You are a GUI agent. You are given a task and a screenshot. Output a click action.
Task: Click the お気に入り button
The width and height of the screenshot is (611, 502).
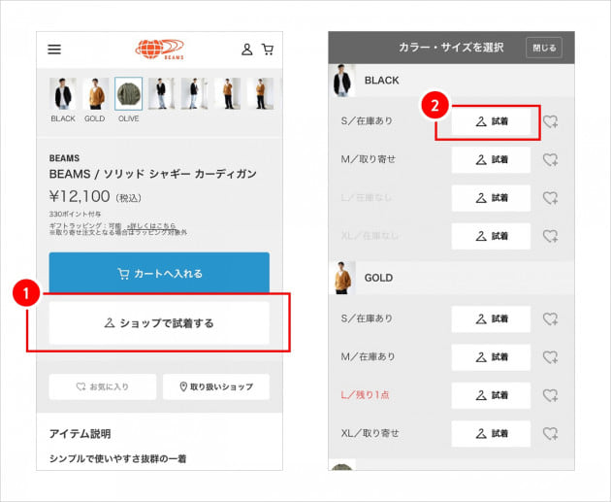pyautogui.click(x=102, y=386)
